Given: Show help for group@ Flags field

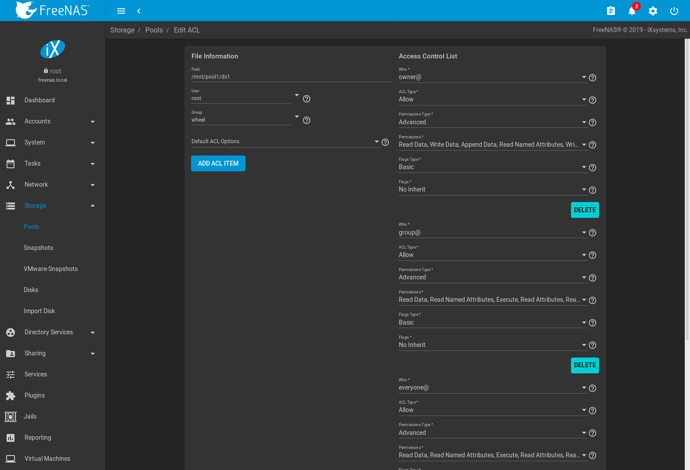Looking at the screenshot, I should pos(592,345).
